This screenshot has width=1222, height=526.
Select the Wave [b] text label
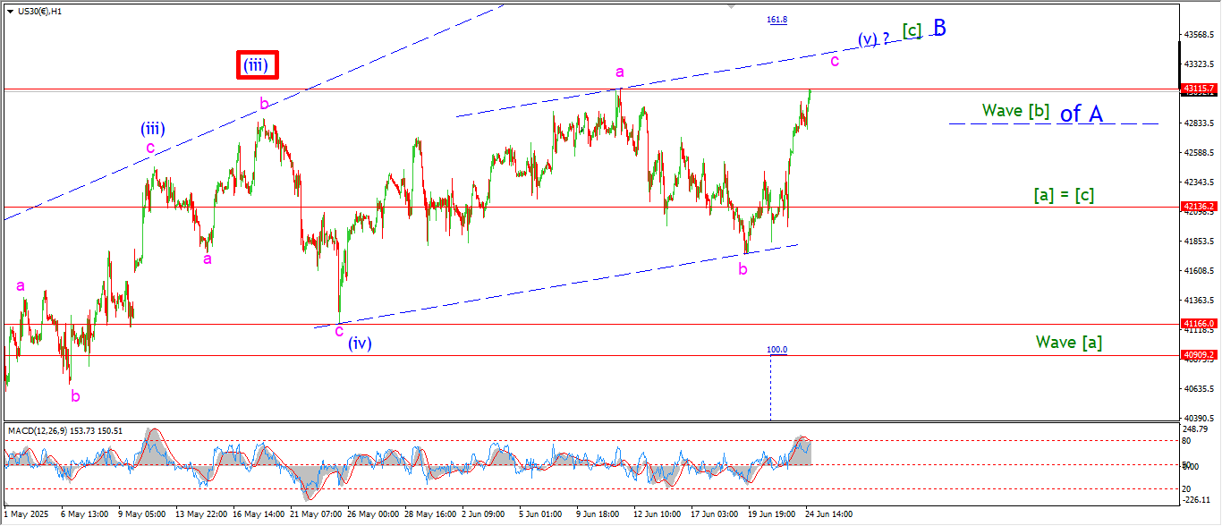(1015, 110)
